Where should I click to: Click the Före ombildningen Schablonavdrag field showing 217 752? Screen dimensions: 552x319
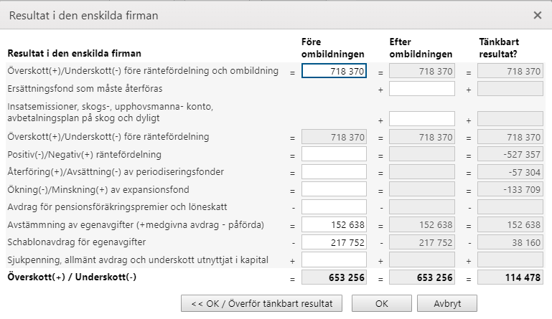334,242
